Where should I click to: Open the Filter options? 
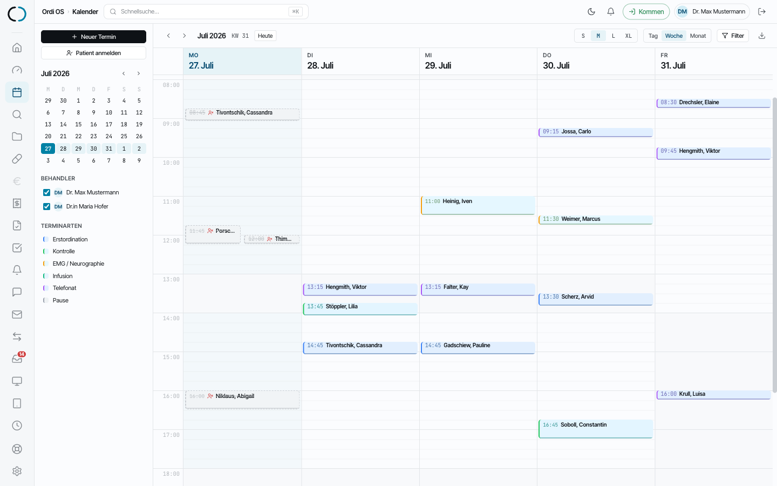pyautogui.click(x=733, y=36)
